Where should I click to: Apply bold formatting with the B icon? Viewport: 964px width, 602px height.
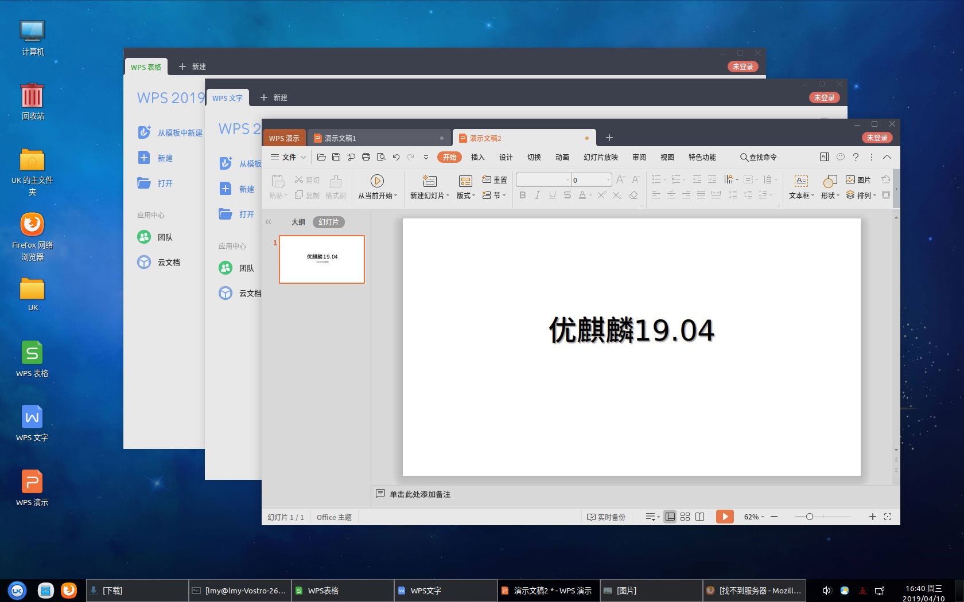(x=522, y=195)
